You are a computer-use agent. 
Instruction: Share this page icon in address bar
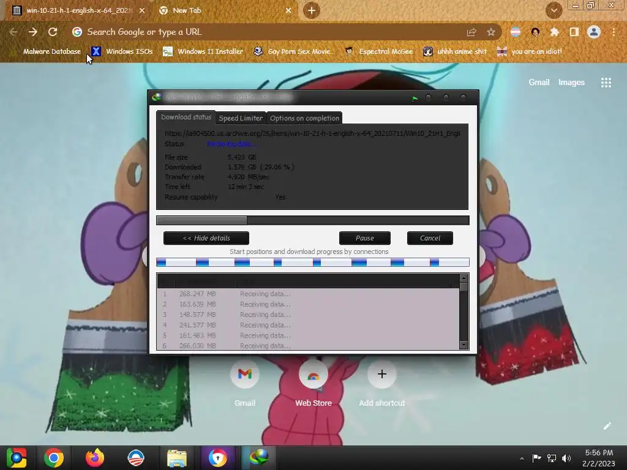click(x=471, y=32)
